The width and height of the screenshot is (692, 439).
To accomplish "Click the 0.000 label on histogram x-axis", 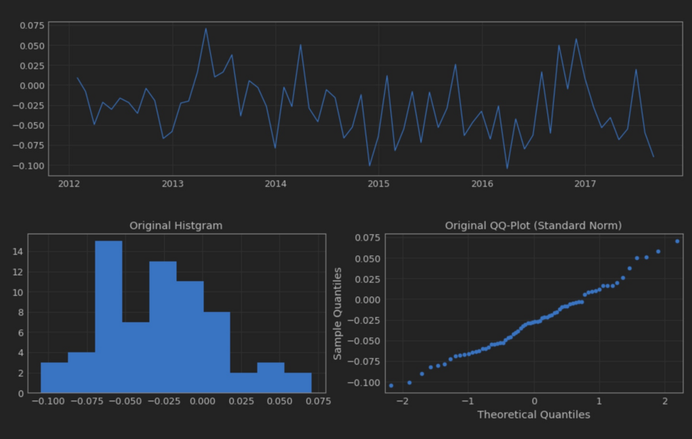I will (x=203, y=401).
